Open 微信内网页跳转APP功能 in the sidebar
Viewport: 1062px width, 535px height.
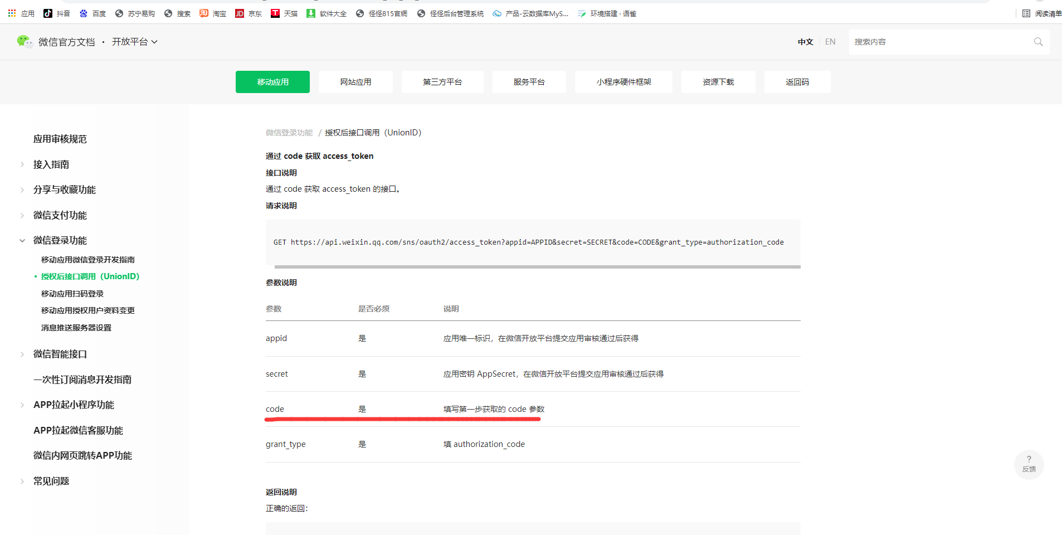click(83, 456)
